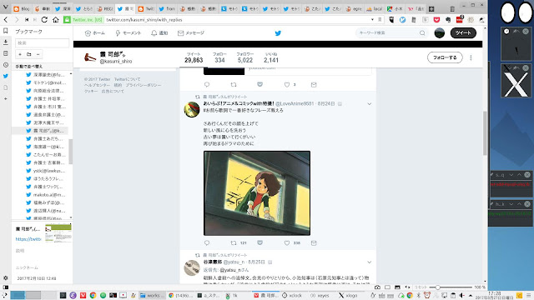The image size is (534, 300).
Task: Switch to Blog tab
Action: 22,9
